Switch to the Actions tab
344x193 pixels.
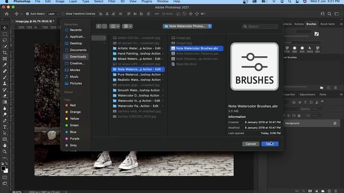click(x=299, y=24)
